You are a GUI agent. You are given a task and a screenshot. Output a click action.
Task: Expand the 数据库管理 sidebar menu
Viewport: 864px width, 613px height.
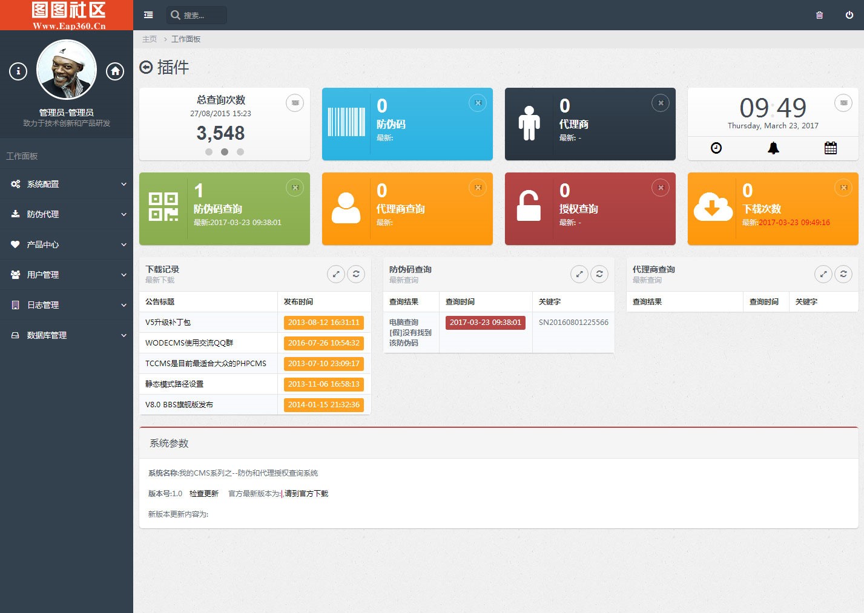67,335
